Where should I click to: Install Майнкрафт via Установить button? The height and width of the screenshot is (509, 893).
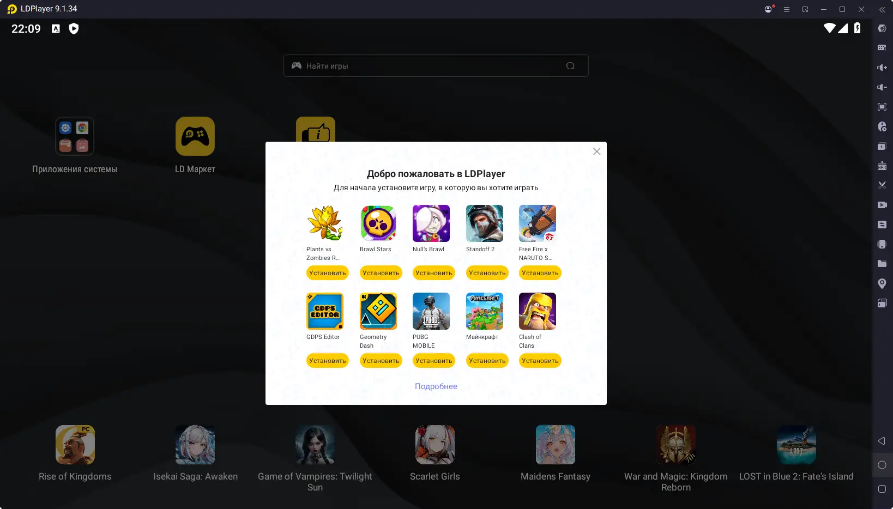click(487, 361)
